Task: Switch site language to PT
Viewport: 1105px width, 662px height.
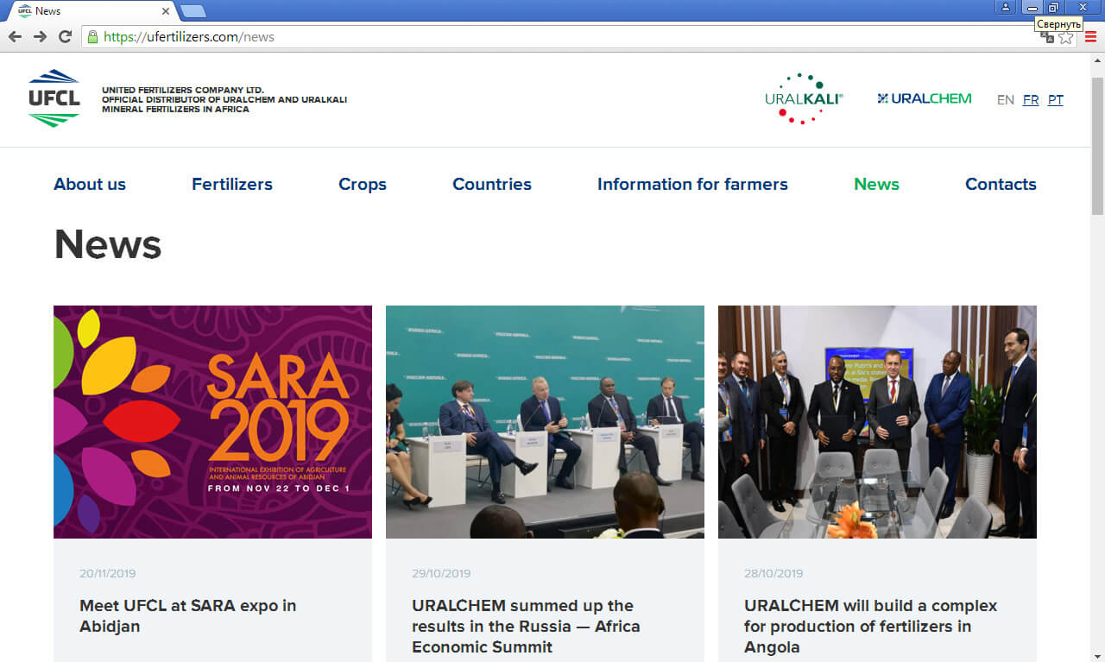Action: [1055, 100]
